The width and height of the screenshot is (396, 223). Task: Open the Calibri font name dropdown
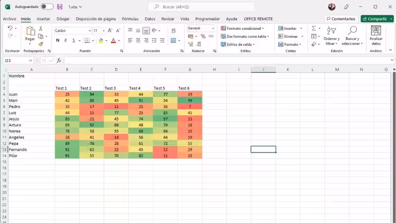[x=90, y=31]
